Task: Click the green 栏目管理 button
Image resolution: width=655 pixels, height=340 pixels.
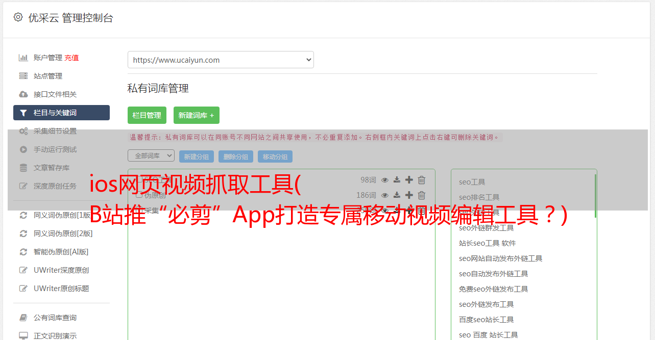Action: 147,115
